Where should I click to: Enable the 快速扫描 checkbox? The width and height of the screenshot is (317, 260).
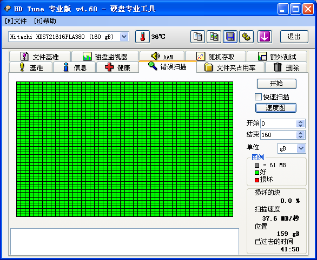tap(258, 97)
